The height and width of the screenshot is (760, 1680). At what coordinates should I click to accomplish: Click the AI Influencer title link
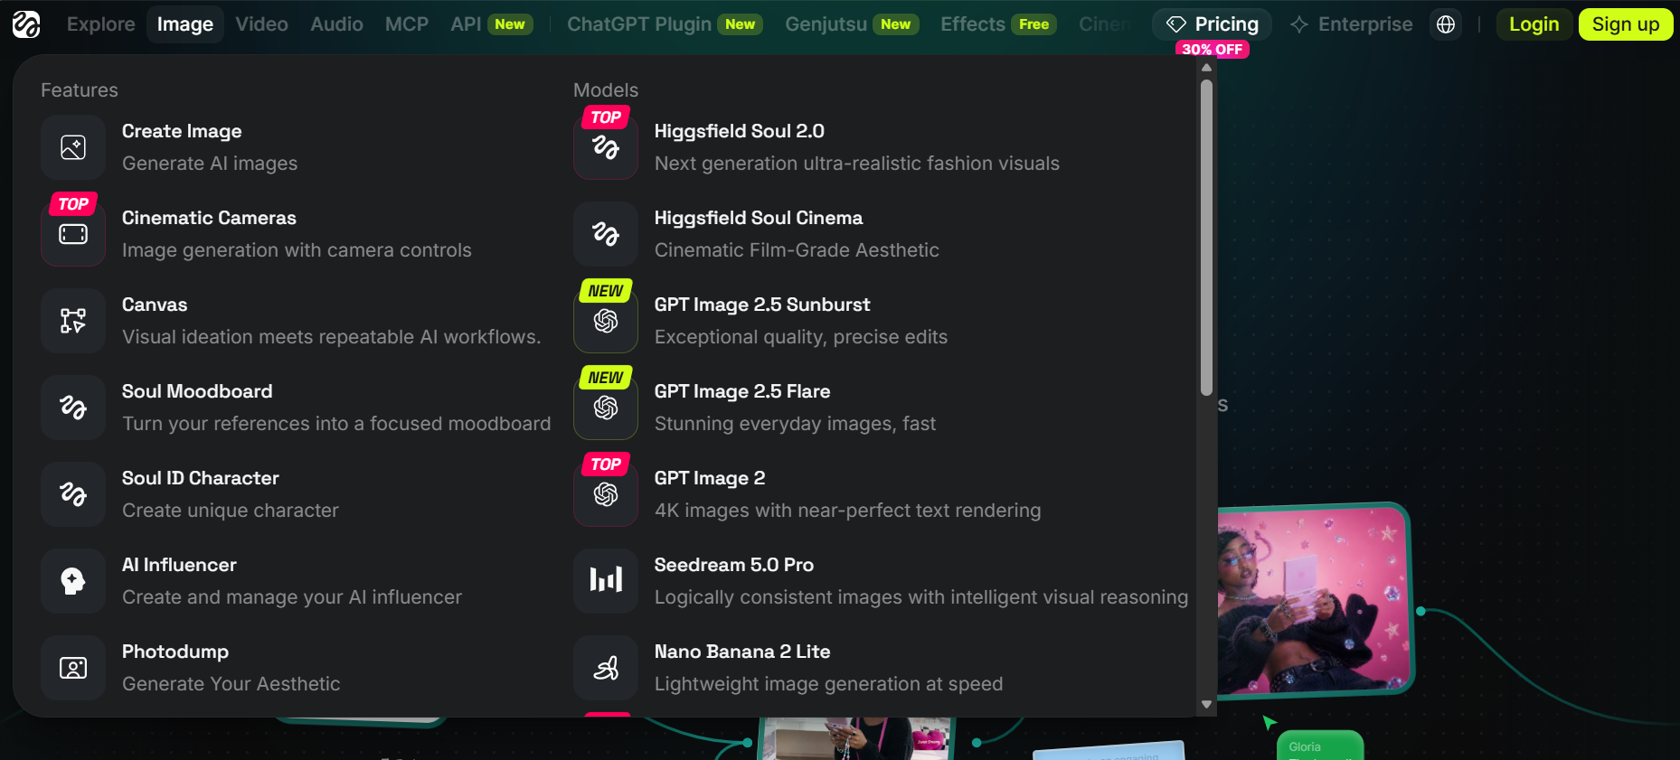(x=179, y=565)
